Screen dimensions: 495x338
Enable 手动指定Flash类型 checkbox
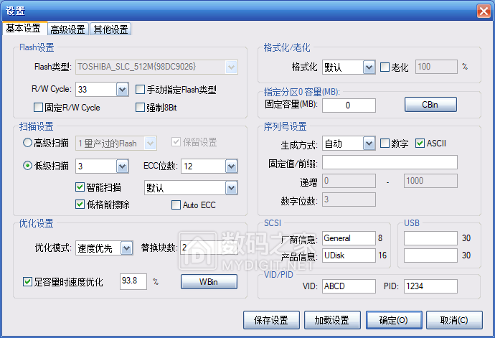(141, 90)
